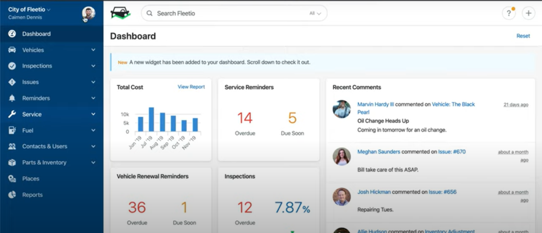Expand the Vehicles menu chevron
Screen dimensions: 542x233
point(93,50)
